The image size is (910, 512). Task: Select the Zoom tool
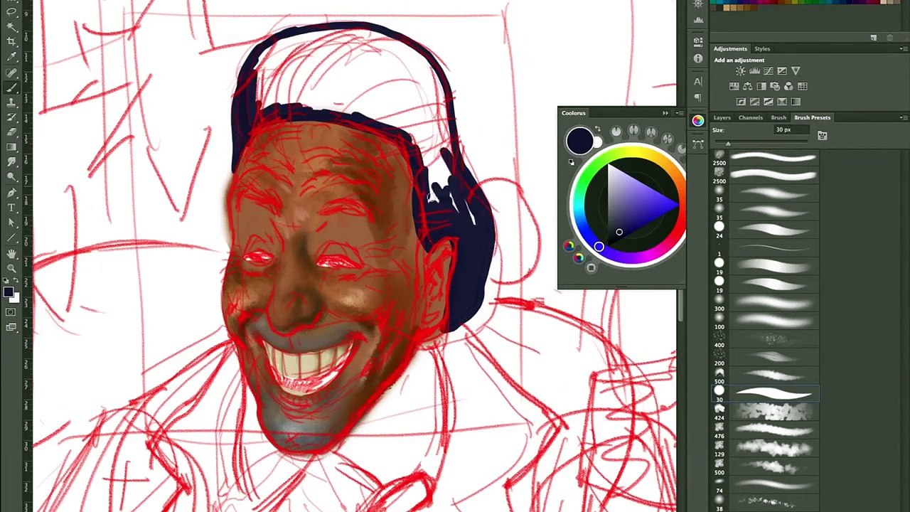[11, 268]
